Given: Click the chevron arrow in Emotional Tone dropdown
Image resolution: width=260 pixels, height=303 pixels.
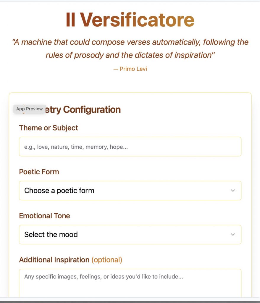Looking at the screenshot, I should pyautogui.click(x=233, y=235).
